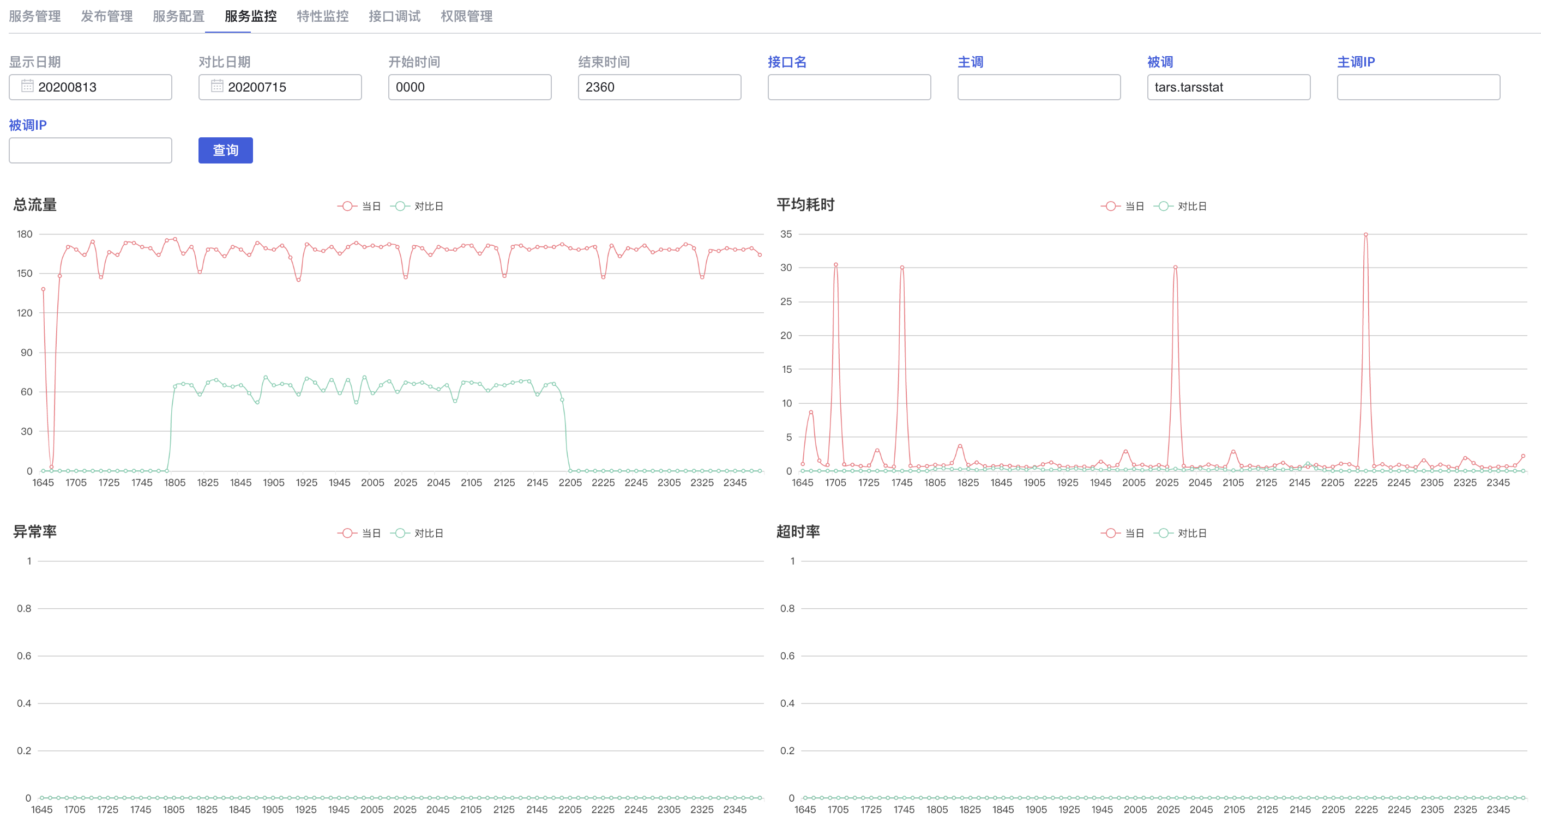Toggle 对比日 series in 异常率 chart legend
Viewport: 1541px width, 824px height.
click(417, 534)
